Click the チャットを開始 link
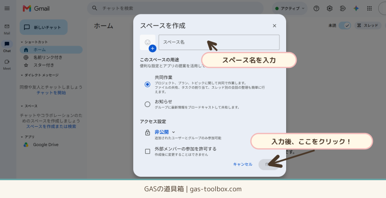The width and height of the screenshot is (386, 198). pyautogui.click(x=51, y=93)
